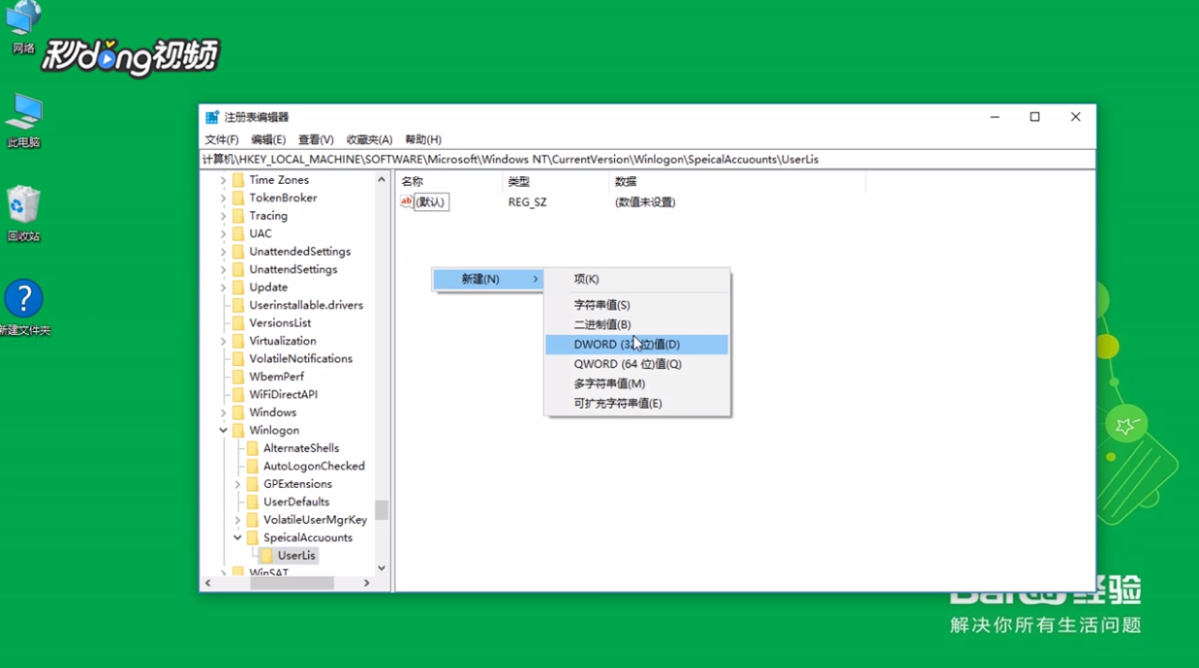This screenshot has width=1199, height=668.
Task: Click the Userinstallable.drivers folder icon
Action: [x=238, y=305]
